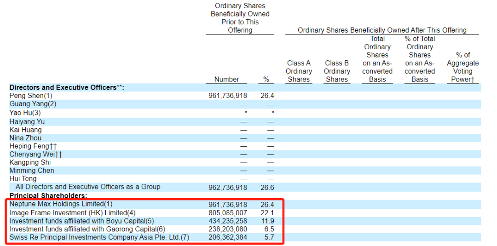497x246 pixels.
Task: Click Kangping Shi in the list
Action: point(30,162)
